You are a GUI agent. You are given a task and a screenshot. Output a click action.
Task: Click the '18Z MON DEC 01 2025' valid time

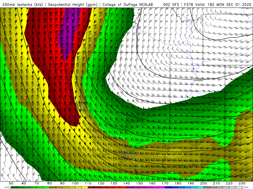pyautogui.click(x=230, y=5)
